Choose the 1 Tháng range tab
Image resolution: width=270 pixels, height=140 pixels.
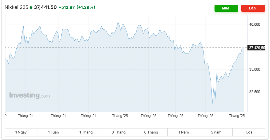coord(86,132)
